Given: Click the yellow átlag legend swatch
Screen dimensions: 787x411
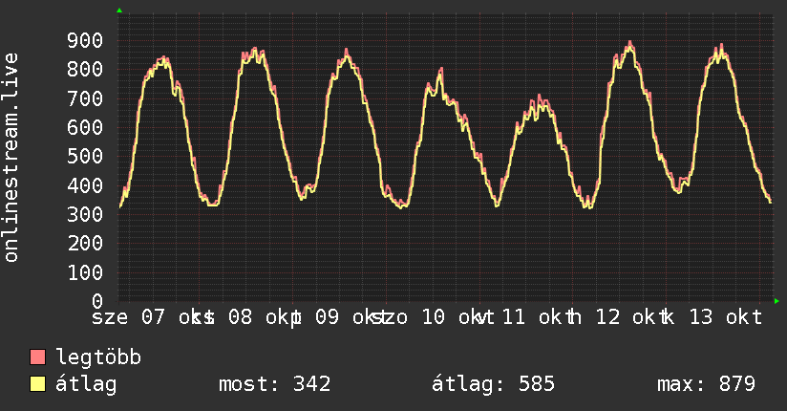Looking at the screenshot, I should point(37,384).
